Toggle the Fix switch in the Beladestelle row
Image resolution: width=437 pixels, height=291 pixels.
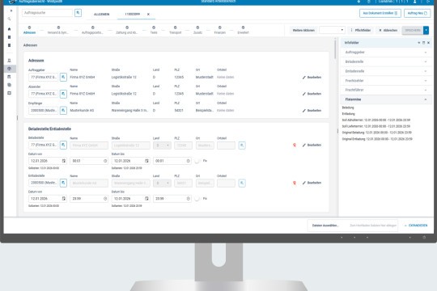pyautogui.click(x=197, y=161)
